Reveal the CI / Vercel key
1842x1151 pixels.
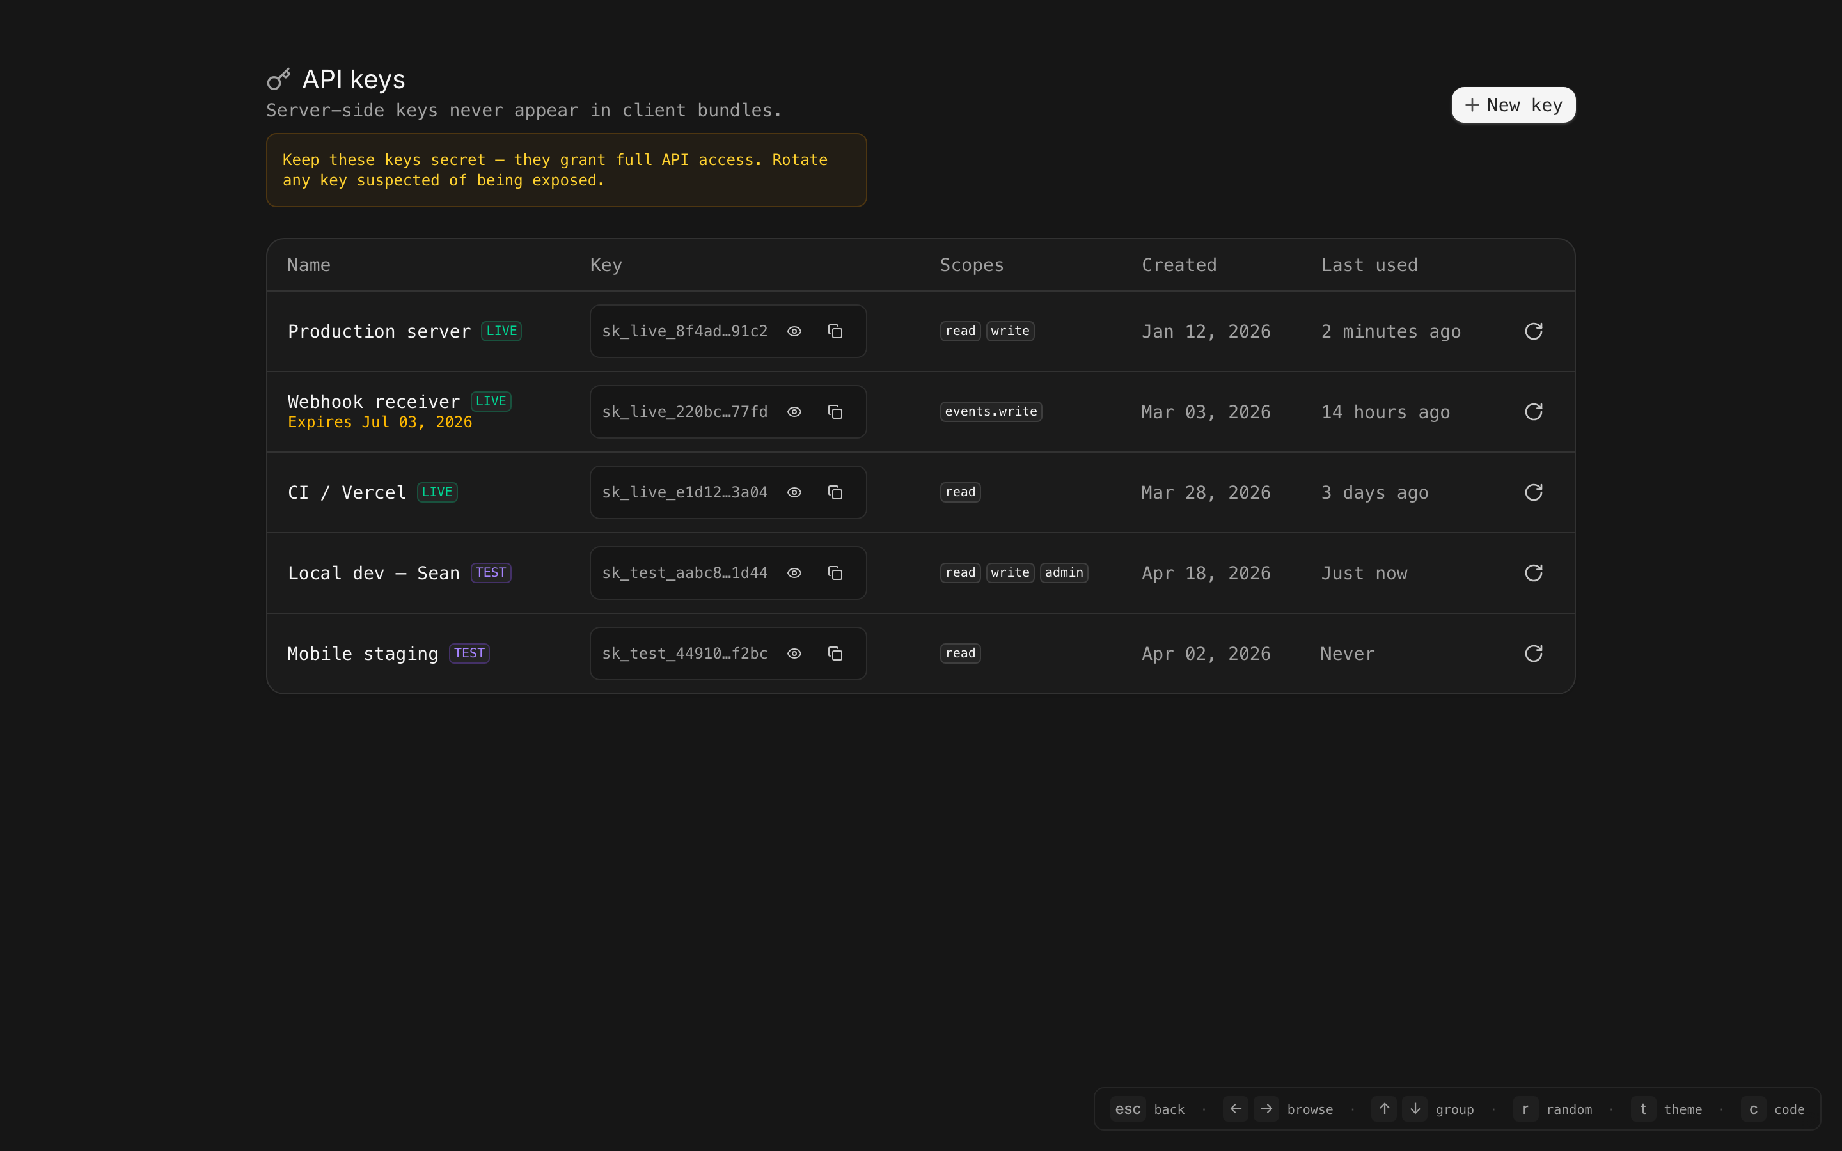(794, 492)
